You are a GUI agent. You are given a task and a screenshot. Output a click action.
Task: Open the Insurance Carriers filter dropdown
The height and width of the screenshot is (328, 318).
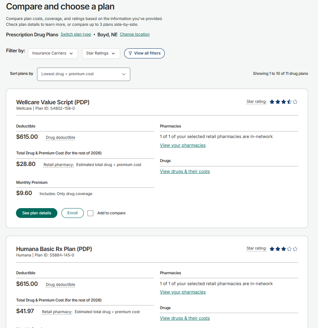(x=53, y=53)
